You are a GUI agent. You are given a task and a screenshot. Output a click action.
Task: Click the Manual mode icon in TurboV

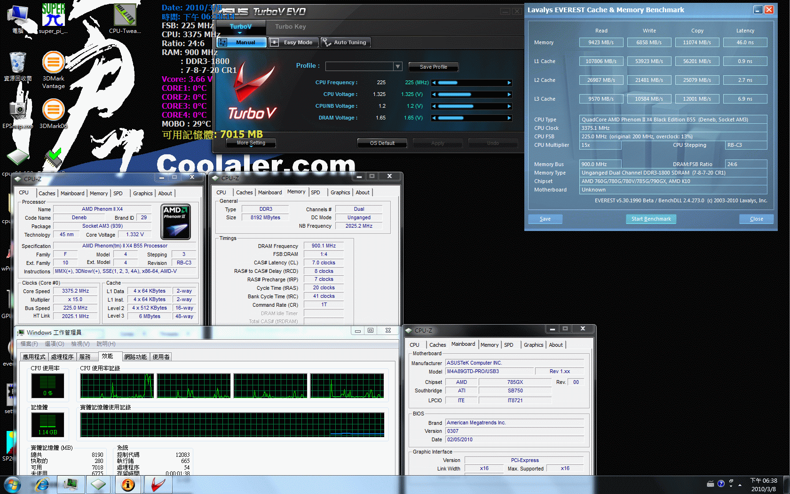click(x=223, y=42)
